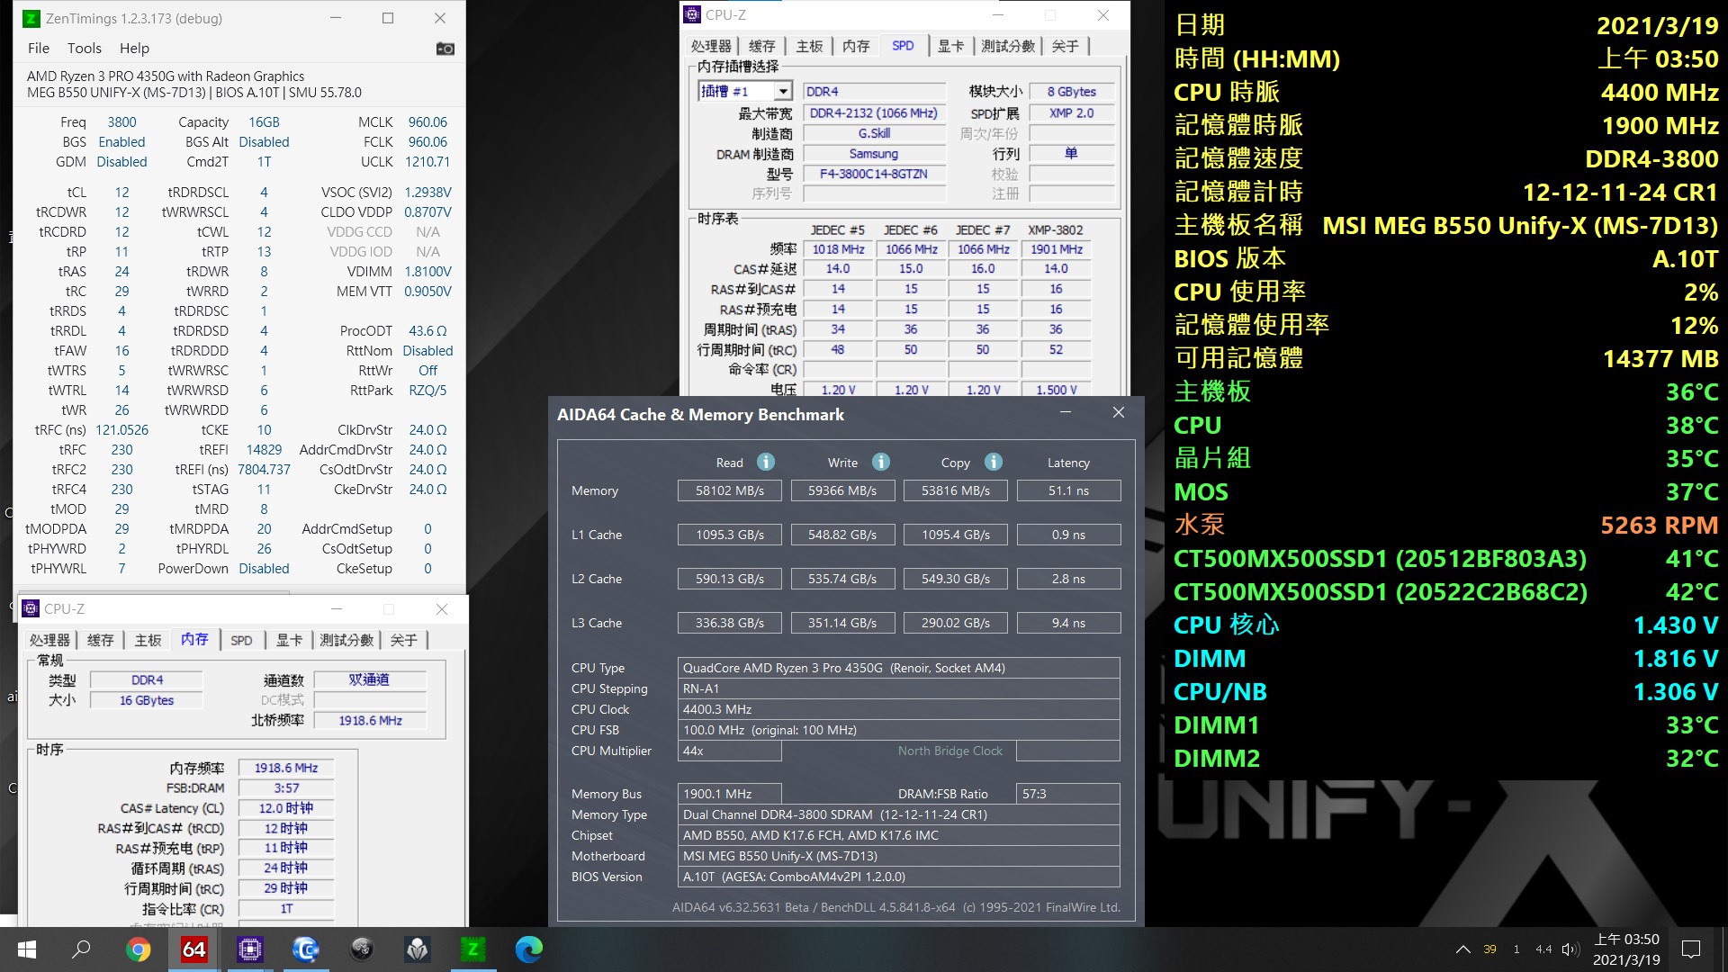Select 显卡 tab in bottom CPU-Z window
Viewport: 1728px width, 972px height.
(289, 640)
